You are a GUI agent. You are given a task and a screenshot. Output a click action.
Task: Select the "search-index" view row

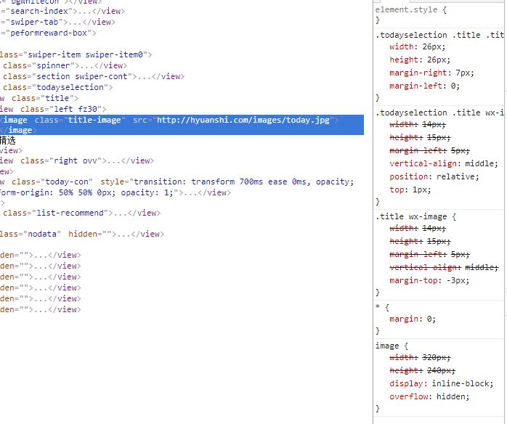(x=62, y=11)
